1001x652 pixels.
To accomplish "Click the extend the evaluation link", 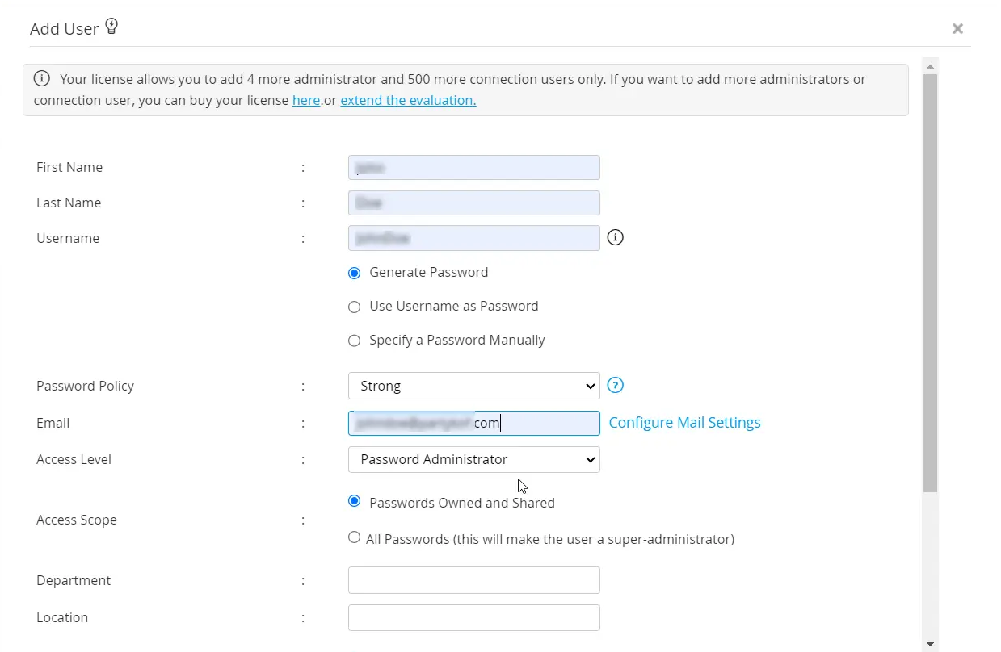I will tap(408, 101).
